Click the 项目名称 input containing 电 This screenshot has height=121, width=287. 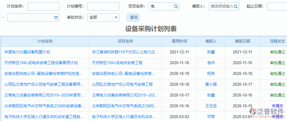click(x=164, y=6)
